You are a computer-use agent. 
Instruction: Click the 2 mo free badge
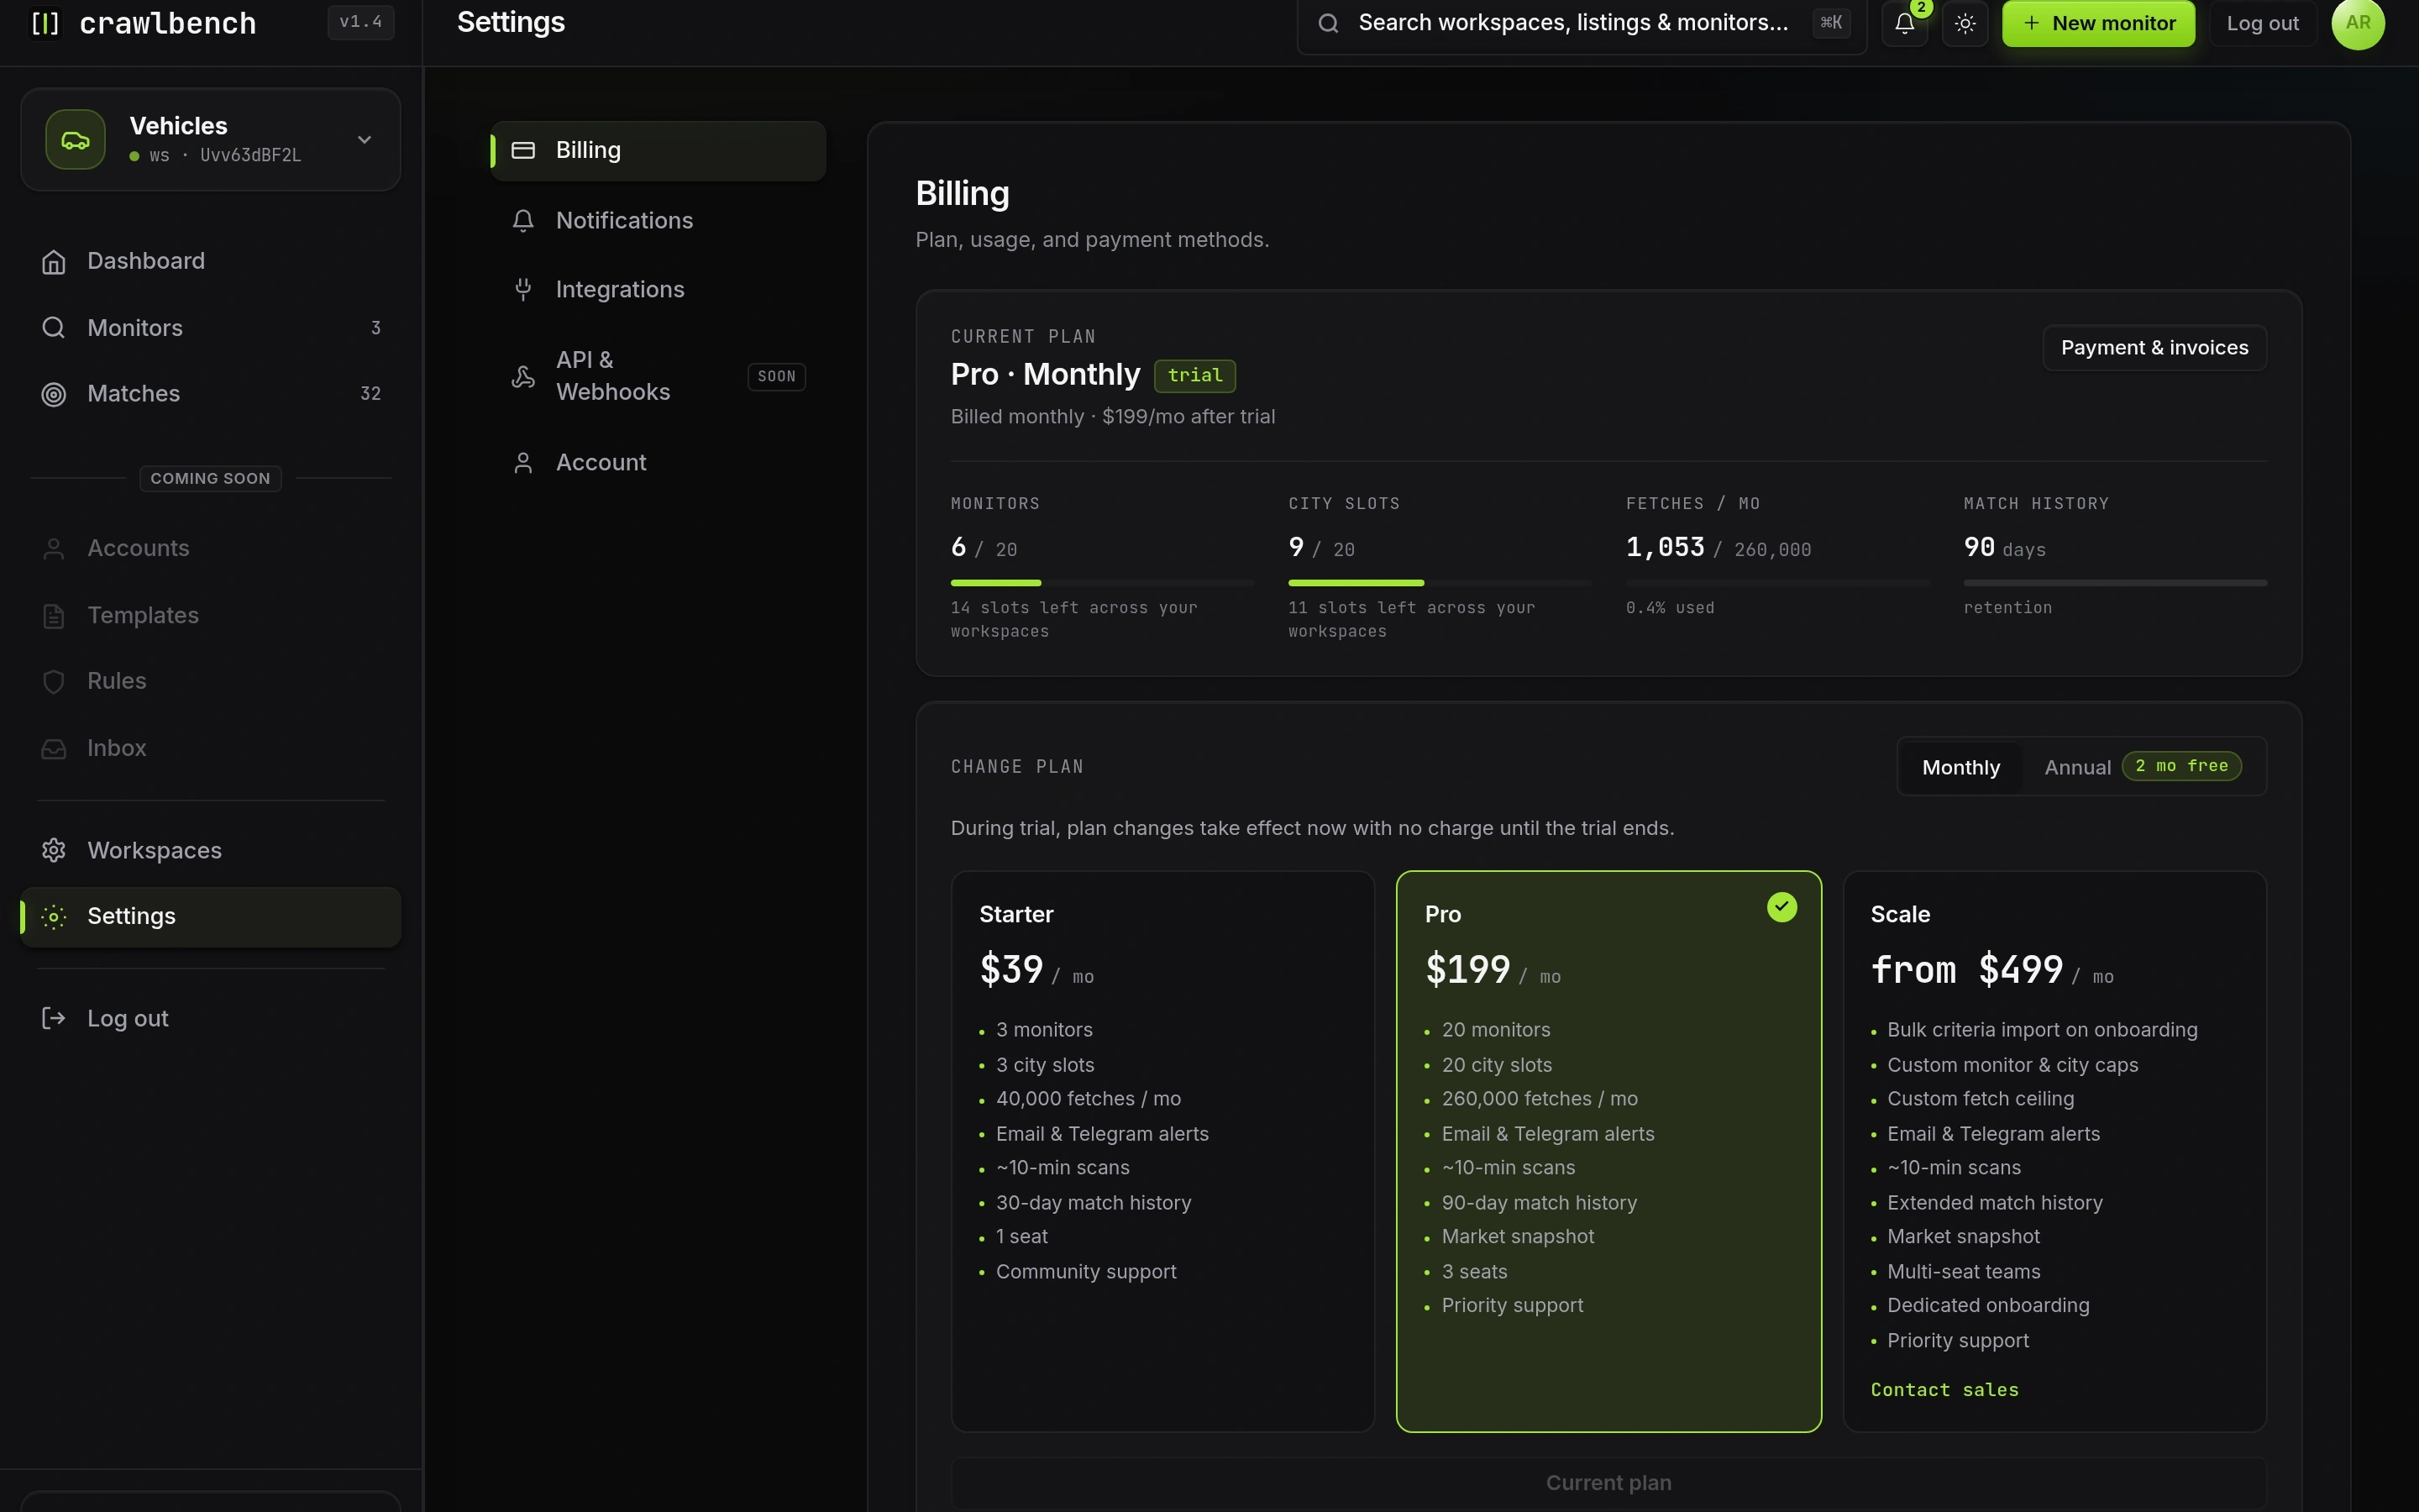pyautogui.click(x=2181, y=766)
